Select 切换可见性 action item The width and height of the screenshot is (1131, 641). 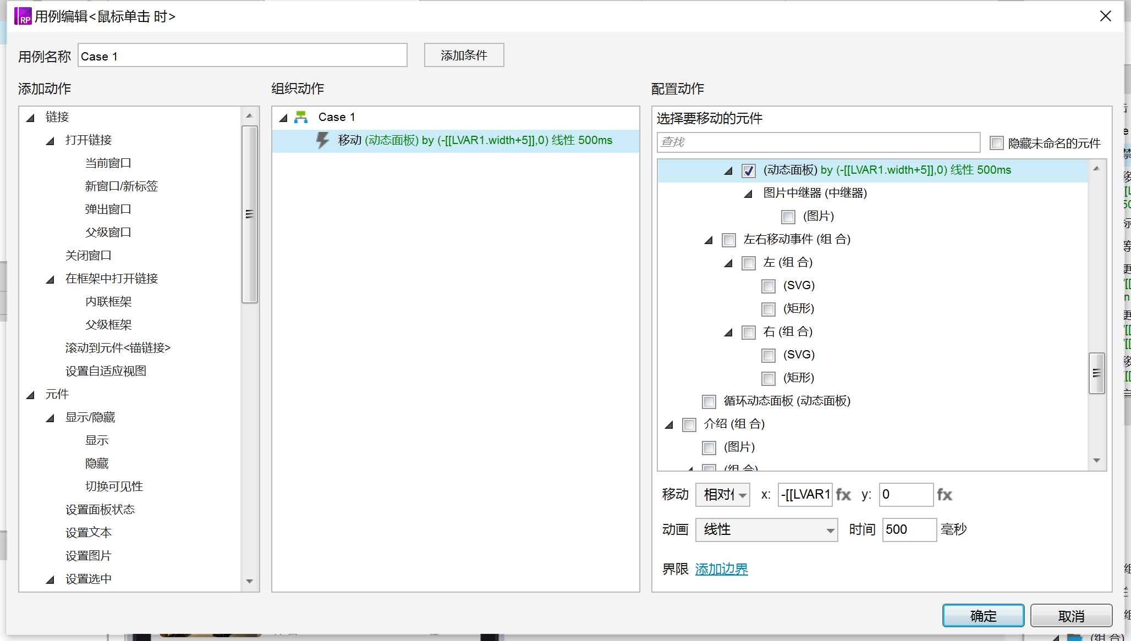tap(114, 487)
